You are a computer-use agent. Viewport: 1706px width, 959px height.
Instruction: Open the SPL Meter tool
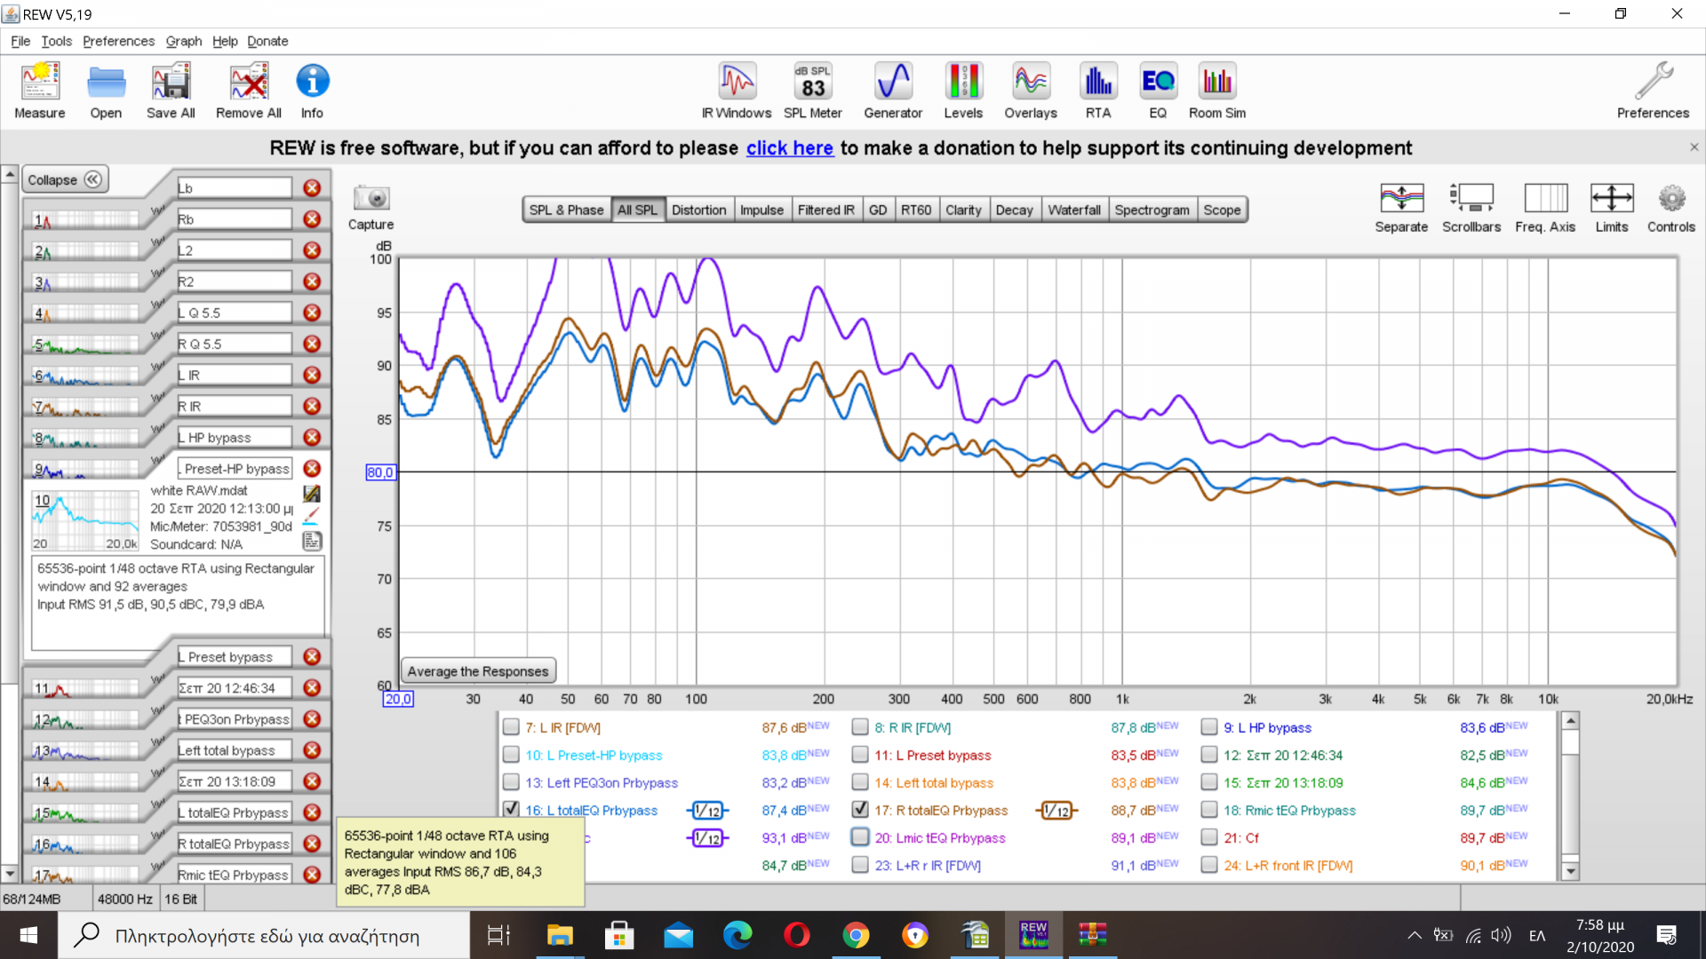[812, 90]
